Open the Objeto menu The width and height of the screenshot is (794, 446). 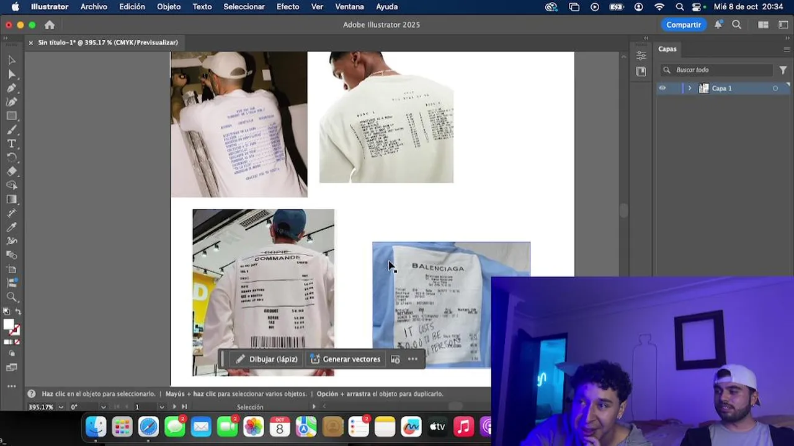[x=169, y=7]
